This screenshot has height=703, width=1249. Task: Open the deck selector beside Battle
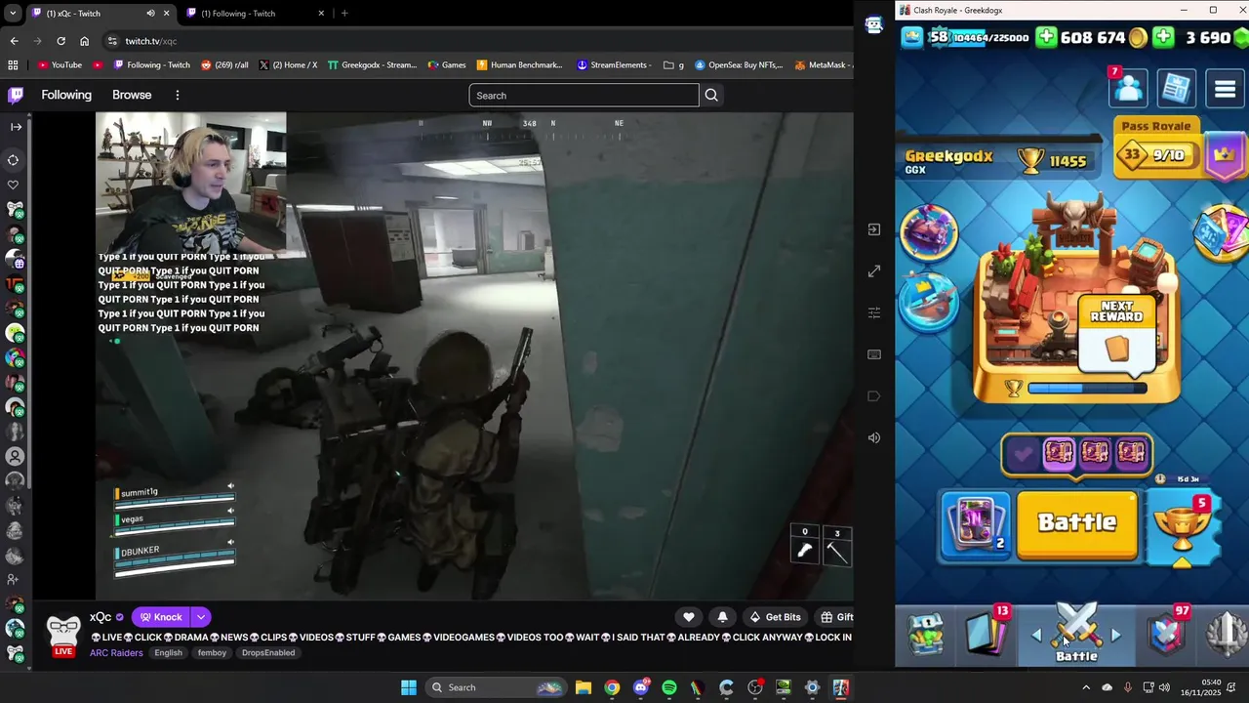[x=976, y=525]
